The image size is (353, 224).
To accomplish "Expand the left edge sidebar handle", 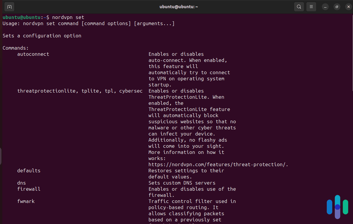I will (x=1, y=156).
